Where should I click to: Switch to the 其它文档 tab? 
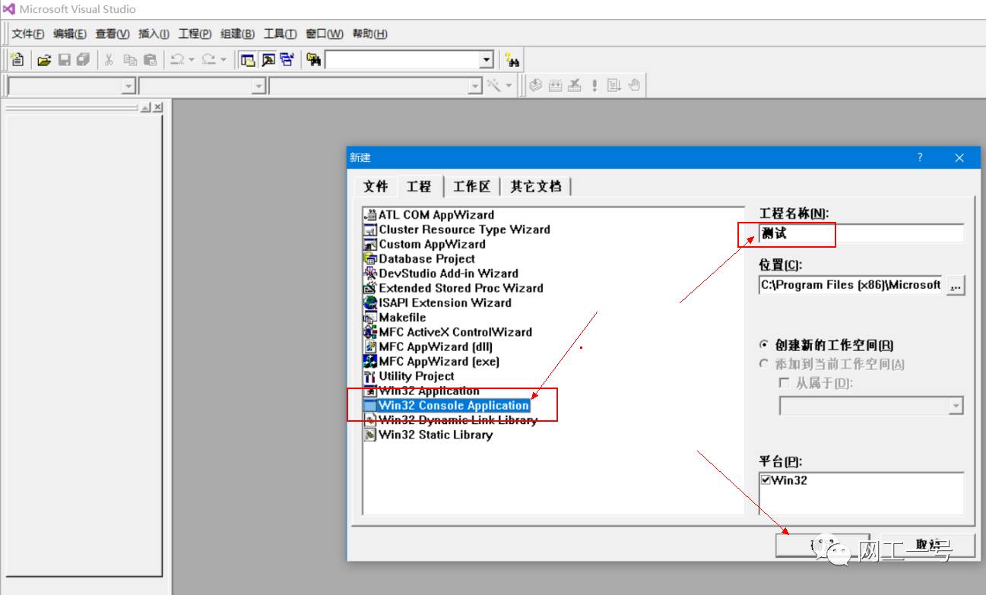point(536,186)
